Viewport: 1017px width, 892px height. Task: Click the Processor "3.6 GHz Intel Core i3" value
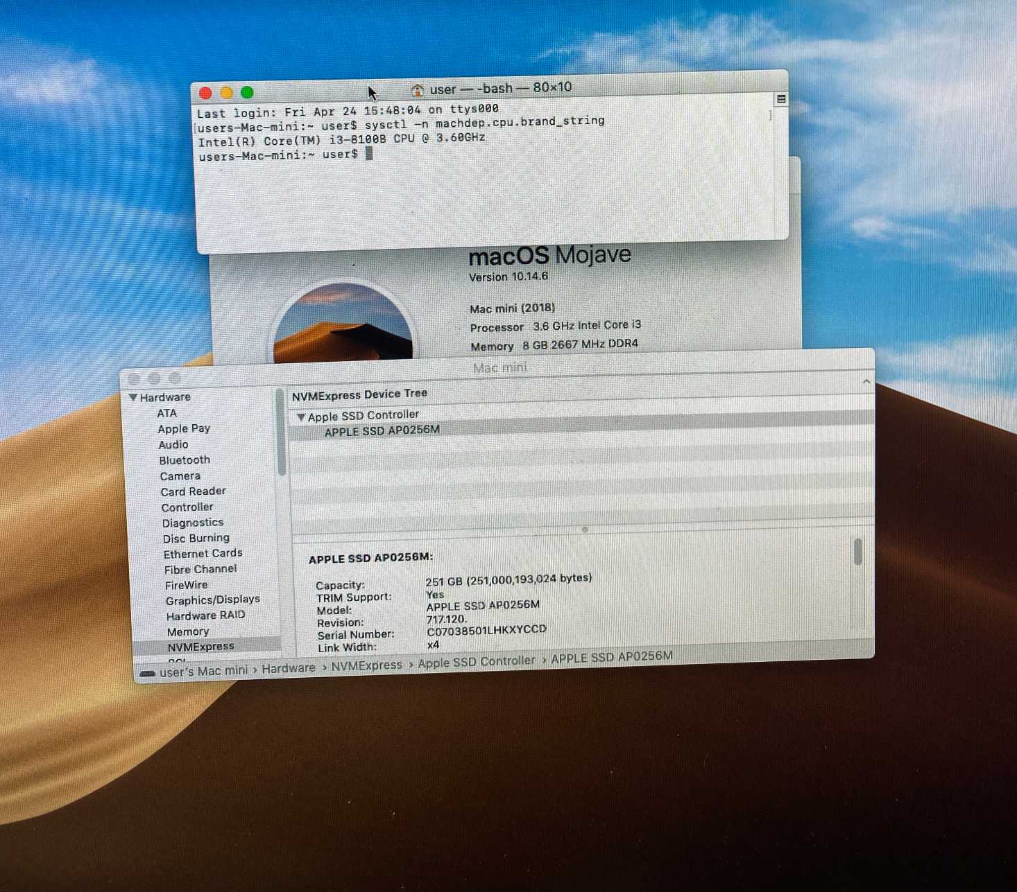587,326
